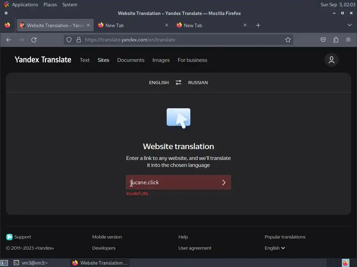
Task: Open the Firefox extensions puzzle icon
Action: tap(336, 40)
